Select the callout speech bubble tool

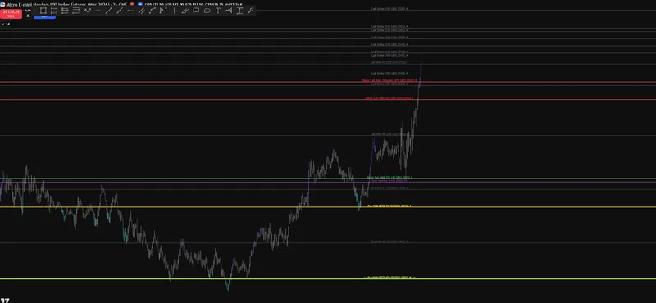(196, 11)
